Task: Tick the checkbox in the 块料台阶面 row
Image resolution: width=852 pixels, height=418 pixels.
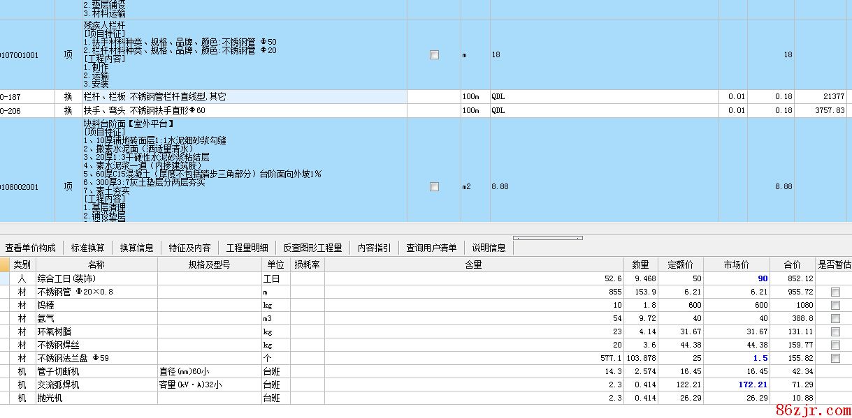Action: tap(434, 187)
